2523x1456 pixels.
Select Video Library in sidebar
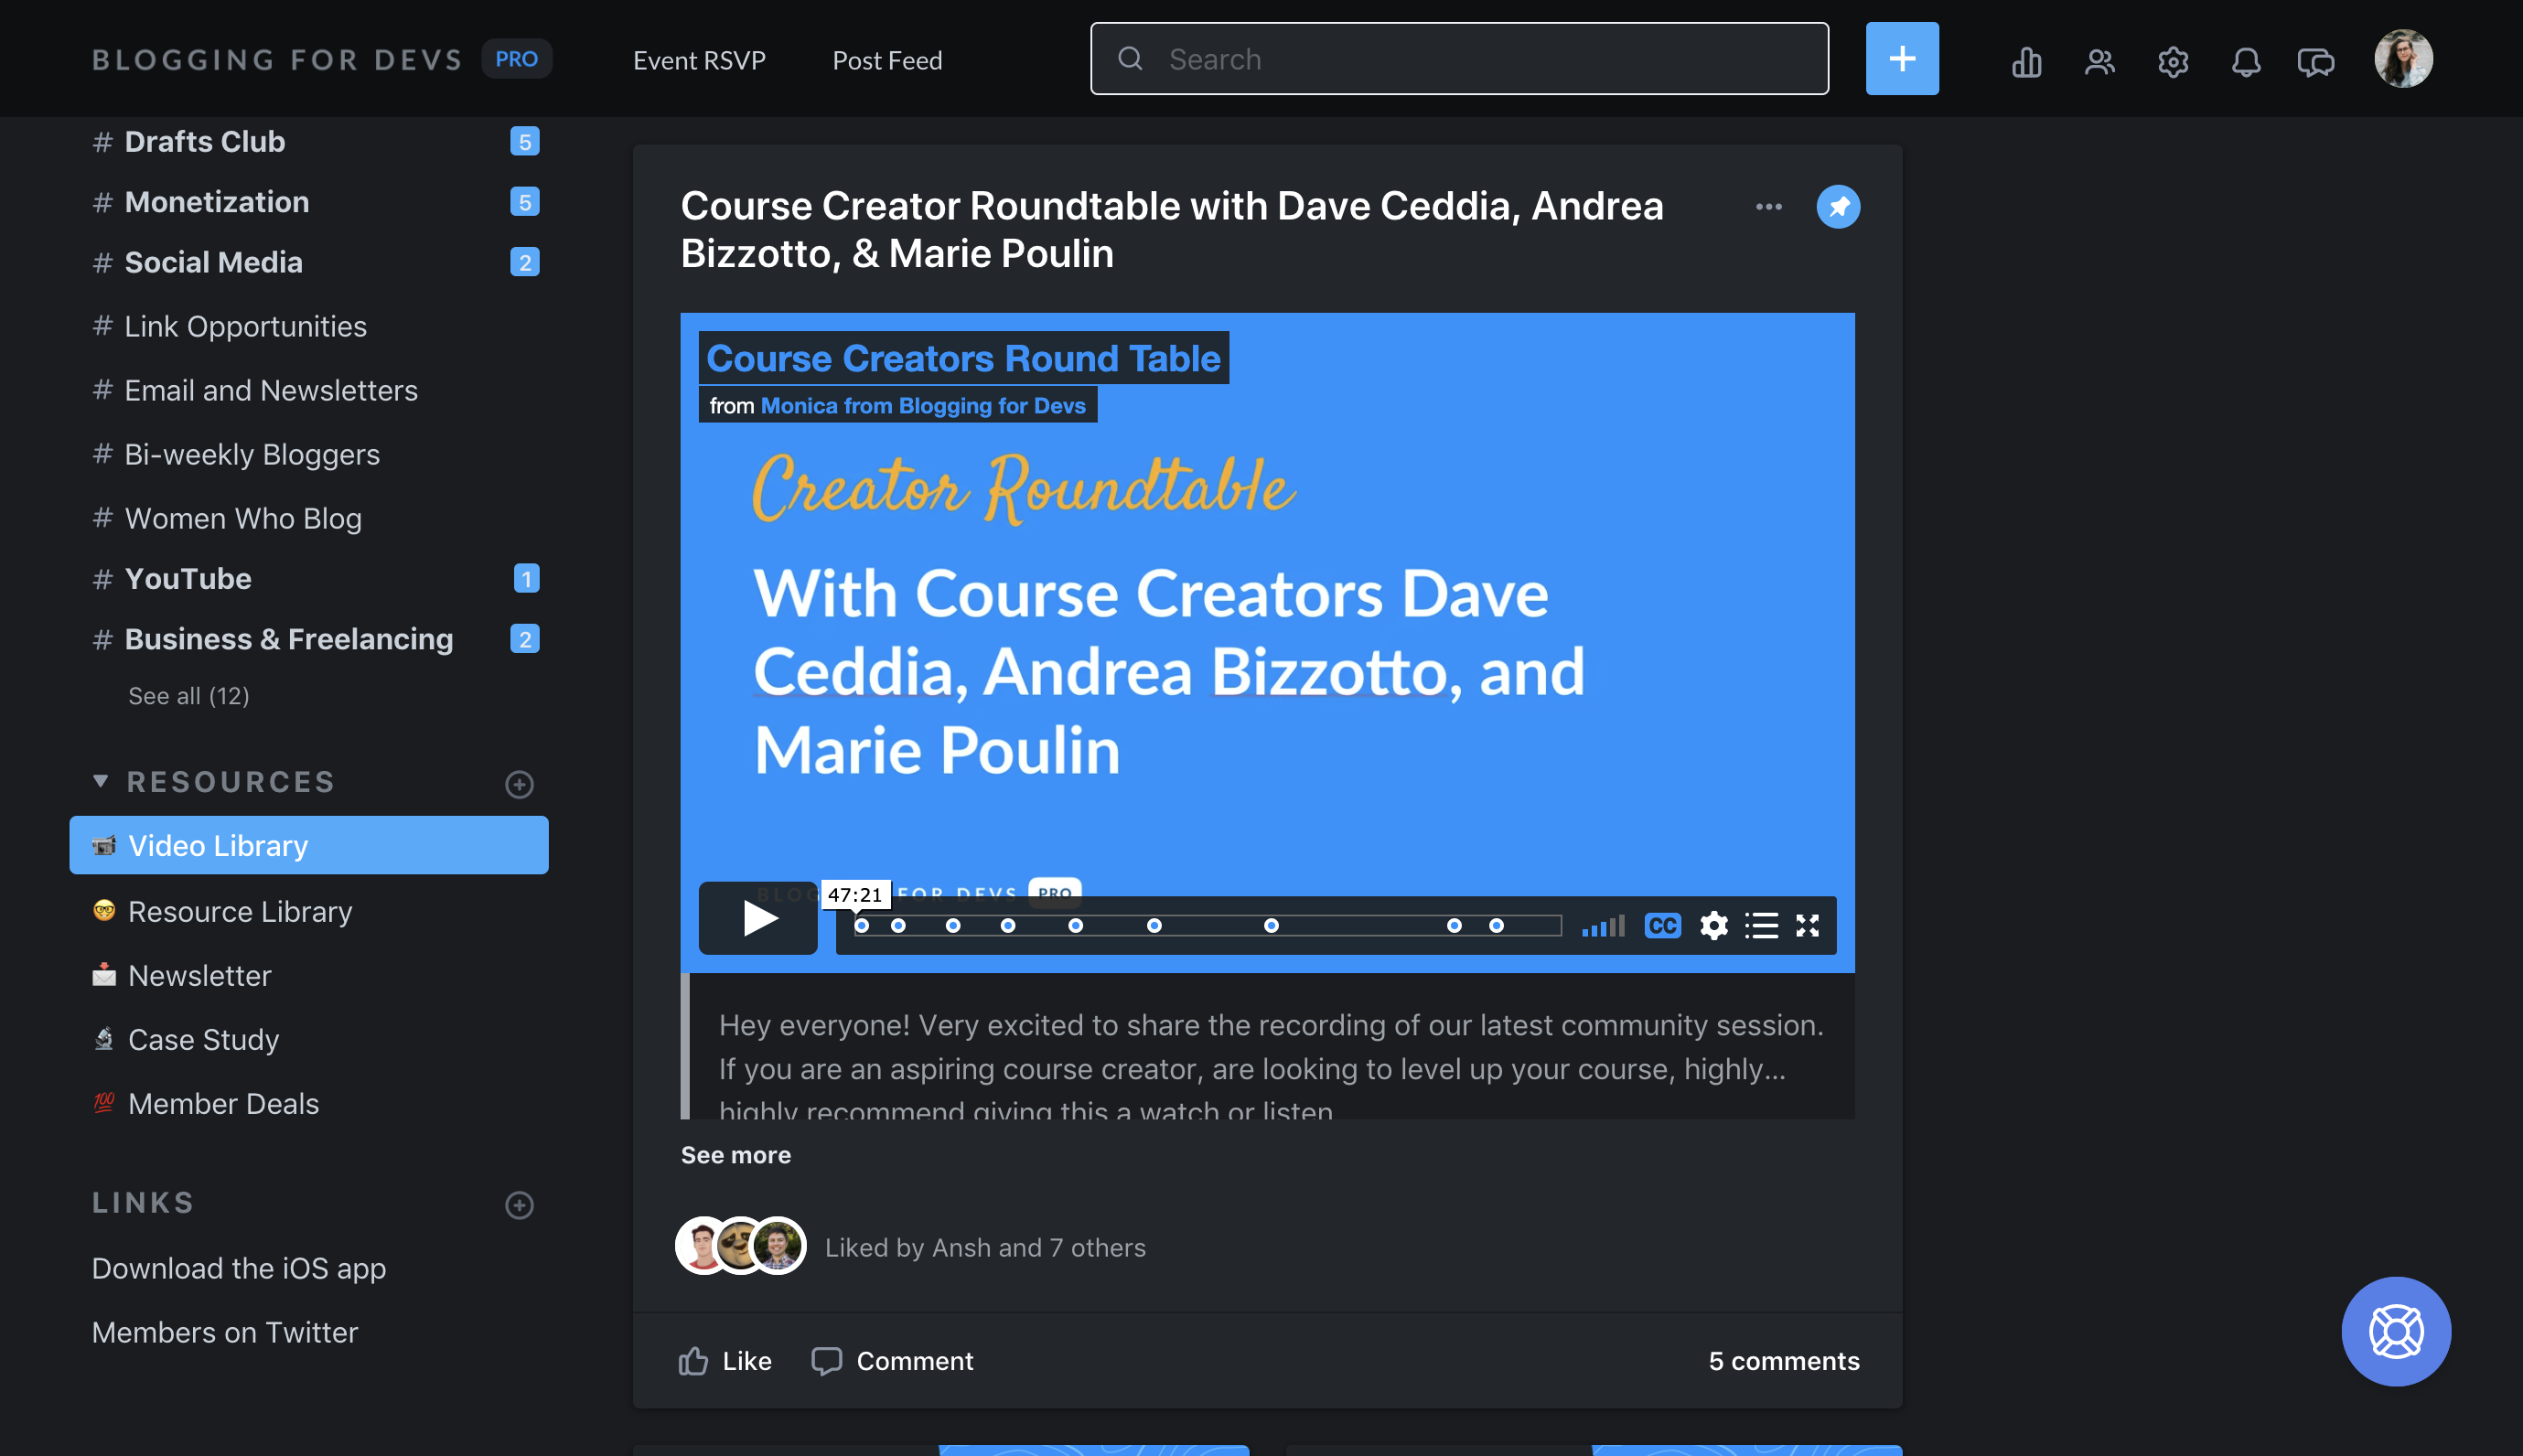coord(309,845)
